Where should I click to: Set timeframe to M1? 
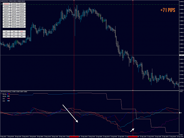tap(6, 31)
